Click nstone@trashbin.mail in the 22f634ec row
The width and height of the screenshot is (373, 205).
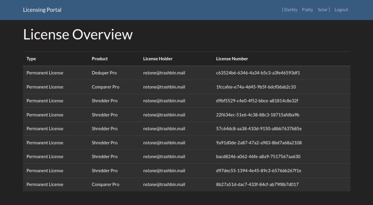[164, 115]
